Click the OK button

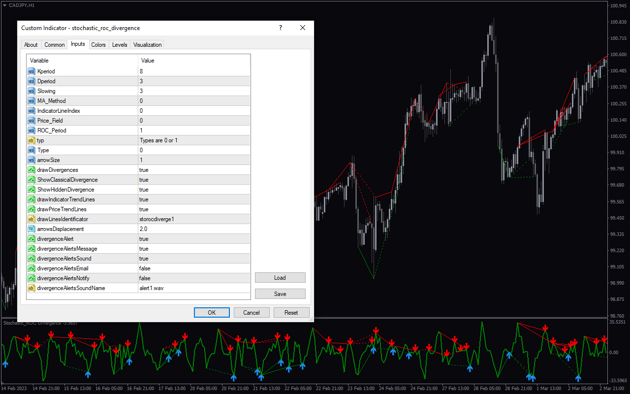pos(212,313)
